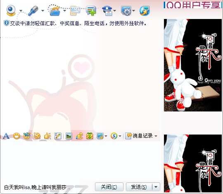223x194 pixels.
Task: Expand the video call dropdown arrow
Action: (x=21, y=11)
